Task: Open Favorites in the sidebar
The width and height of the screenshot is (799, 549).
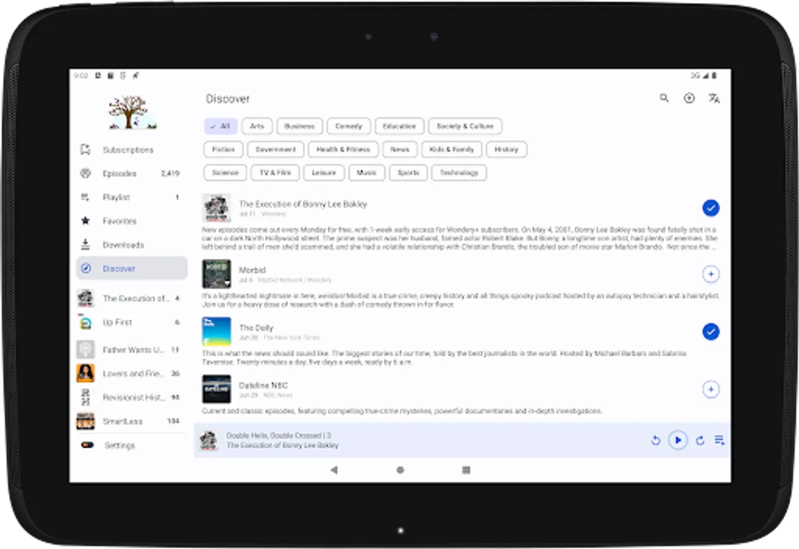Action: tap(132, 221)
